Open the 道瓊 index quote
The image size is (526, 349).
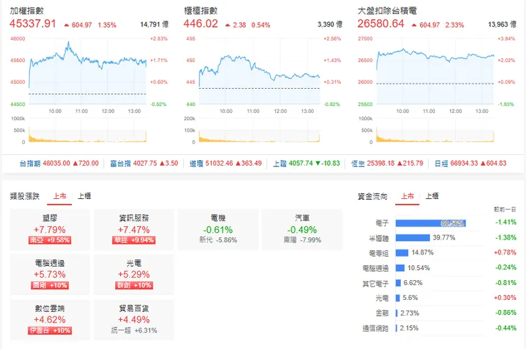(225, 163)
